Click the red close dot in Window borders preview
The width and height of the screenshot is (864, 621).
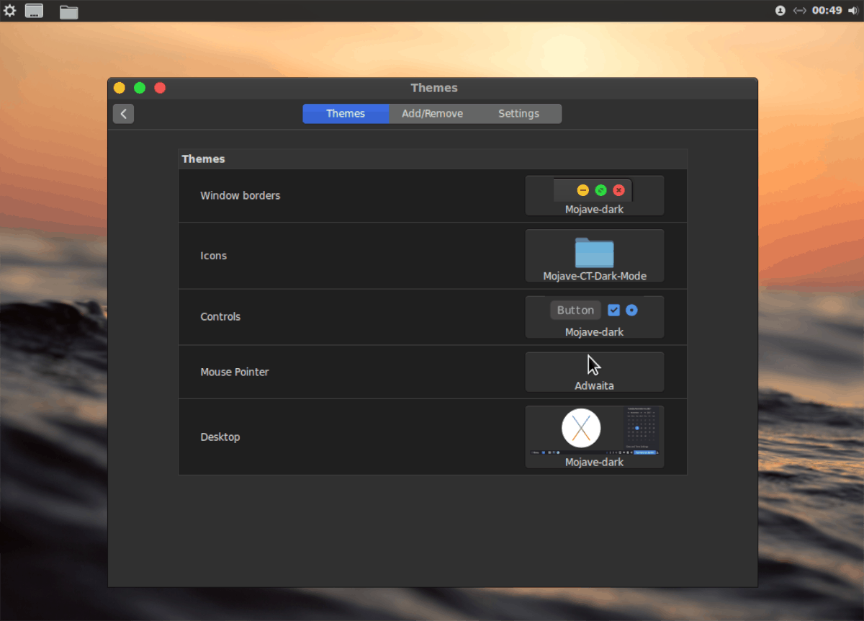tap(618, 190)
